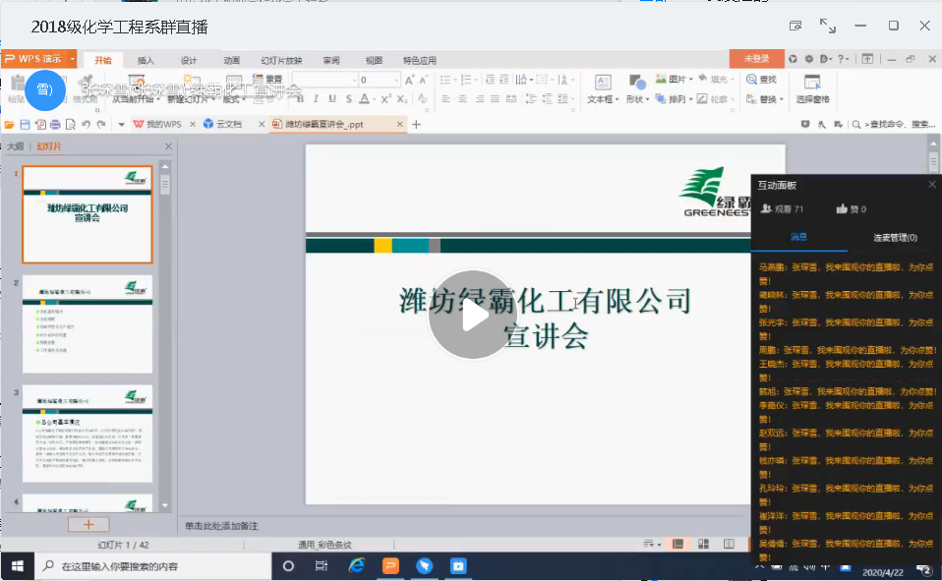942x581 pixels.
Task: Switch to the 幻灯片放映 ribbon tab
Action: click(281, 60)
